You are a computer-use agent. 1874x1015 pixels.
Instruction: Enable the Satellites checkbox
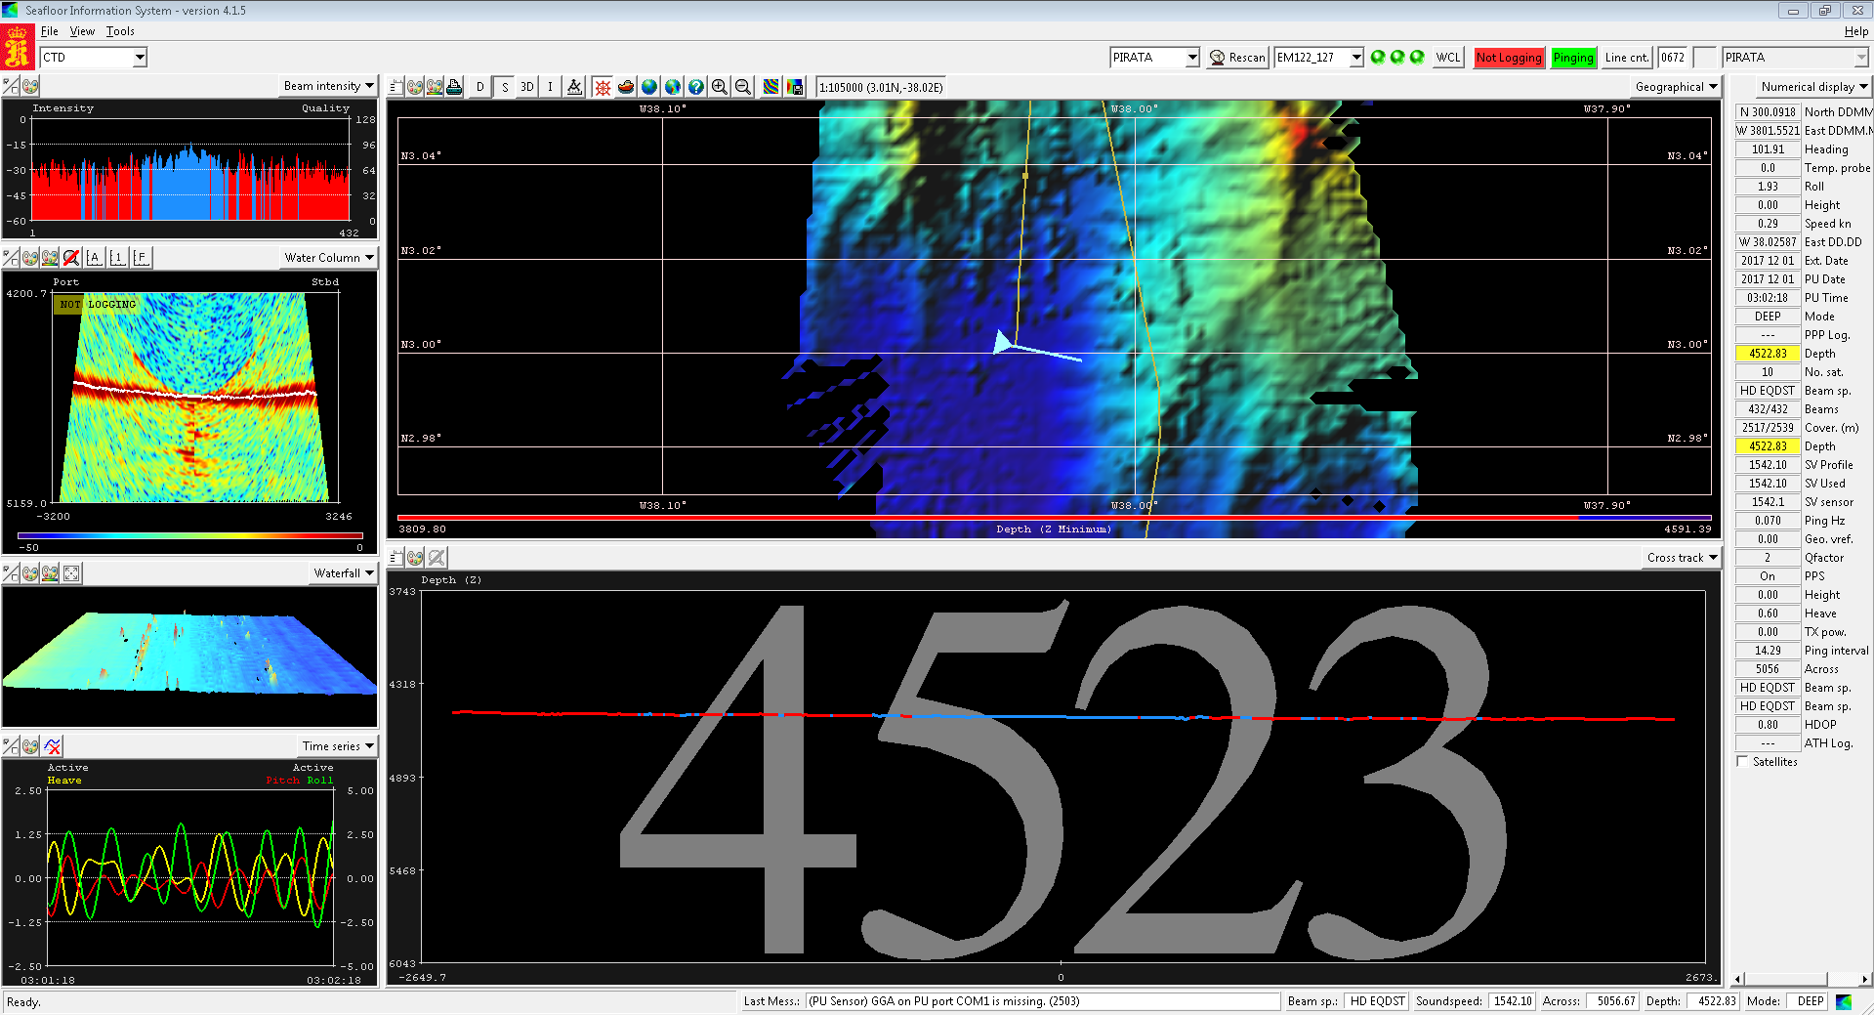(1743, 762)
